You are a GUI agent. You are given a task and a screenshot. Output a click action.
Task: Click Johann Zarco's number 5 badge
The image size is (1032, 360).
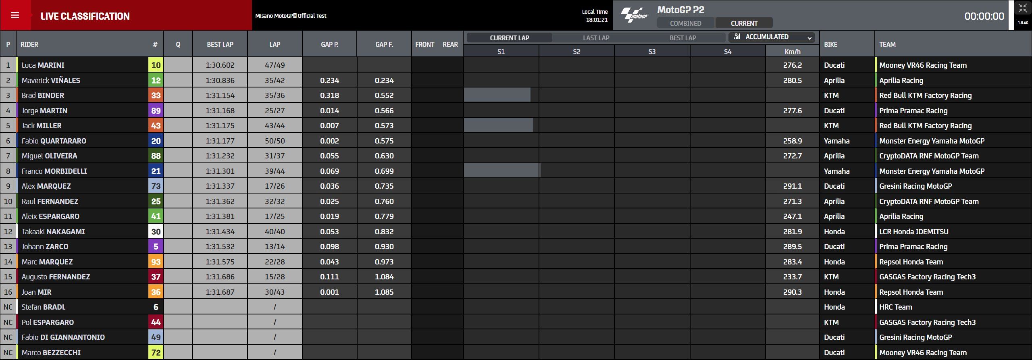pyautogui.click(x=156, y=246)
